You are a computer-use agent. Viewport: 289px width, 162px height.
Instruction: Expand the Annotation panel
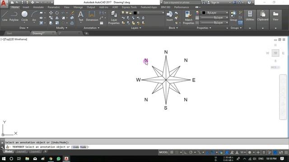click(x=92, y=28)
